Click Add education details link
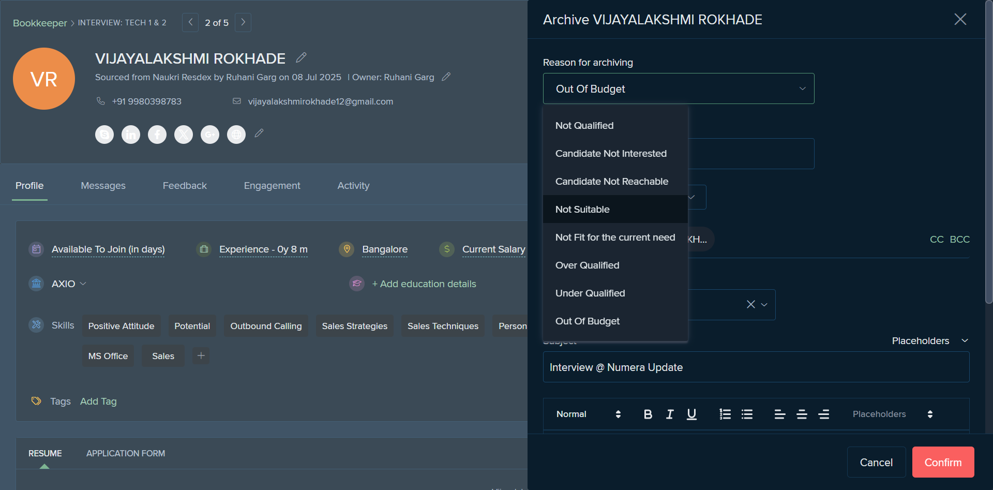This screenshot has width=993, height=490. point(424,284)
